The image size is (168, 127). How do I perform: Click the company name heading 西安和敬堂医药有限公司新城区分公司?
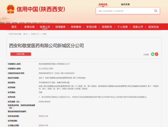click(x=46, y=46)
